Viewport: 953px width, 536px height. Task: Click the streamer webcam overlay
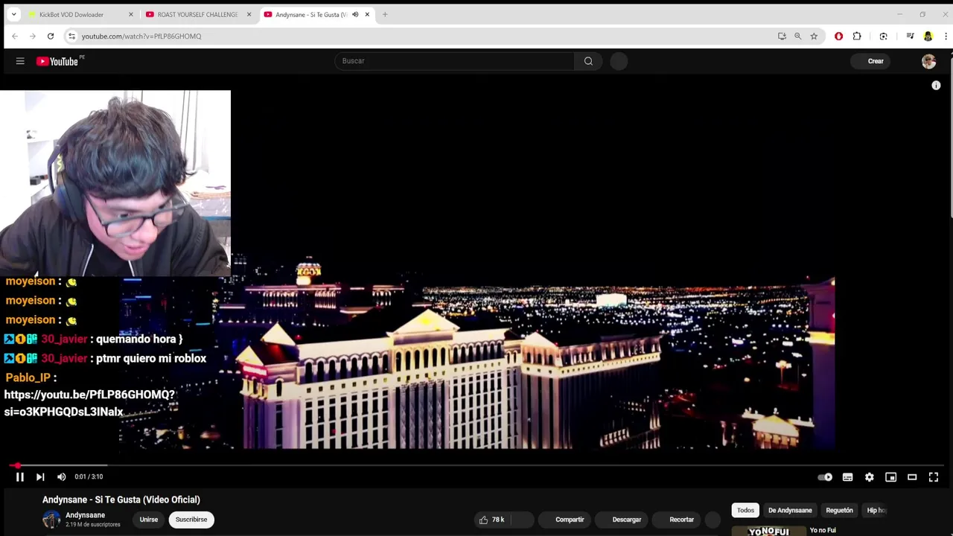[115, 183]
